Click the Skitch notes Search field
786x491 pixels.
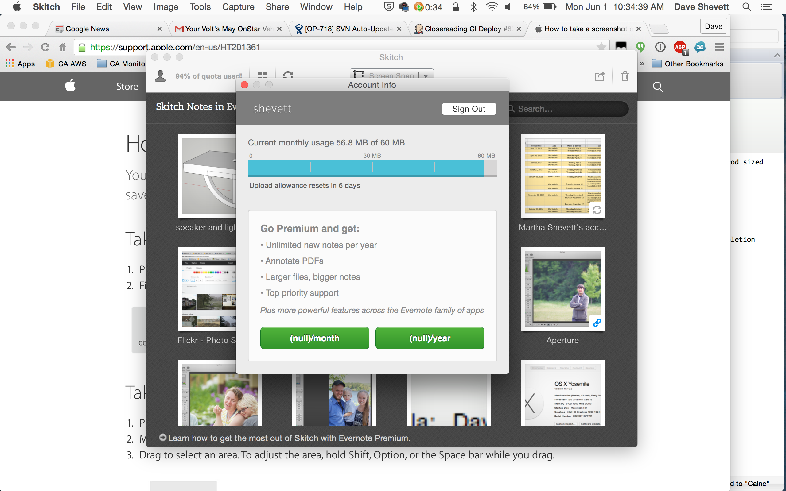pos(568,109)
